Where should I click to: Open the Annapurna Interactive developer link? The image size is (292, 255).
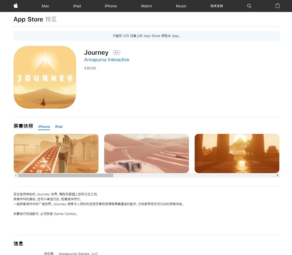tap(106, 60)
